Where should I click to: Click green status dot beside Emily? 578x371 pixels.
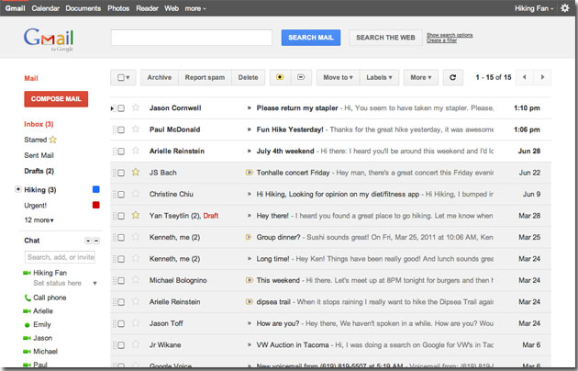[27, 325]
